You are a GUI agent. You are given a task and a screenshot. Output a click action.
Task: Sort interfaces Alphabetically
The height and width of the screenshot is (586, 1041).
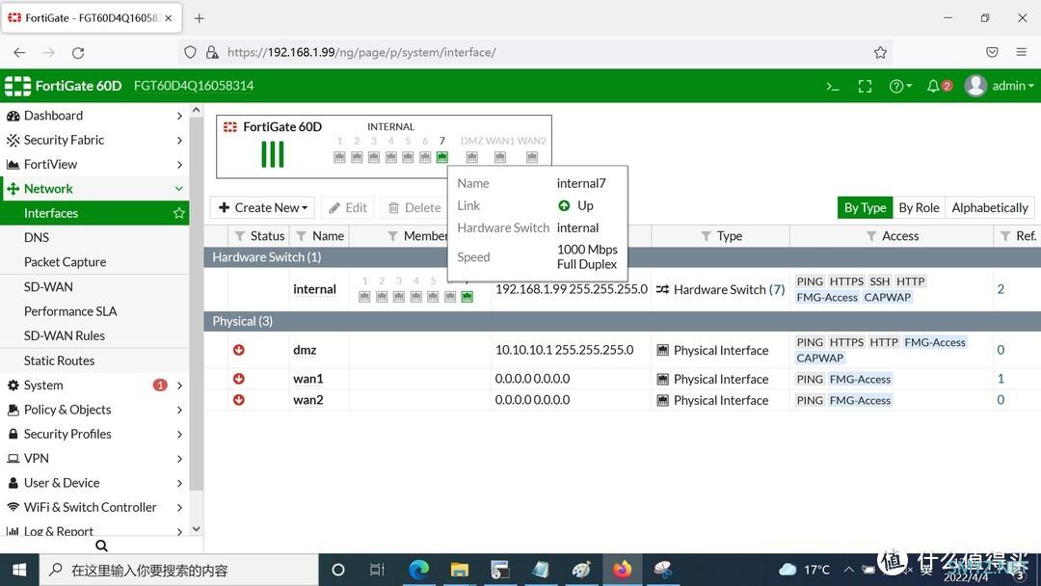990,208
